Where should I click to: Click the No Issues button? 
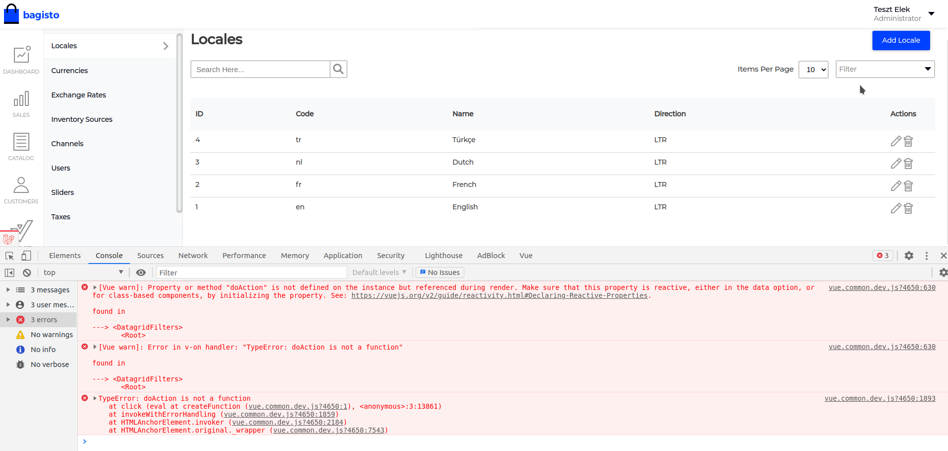[x=440, y=272]
